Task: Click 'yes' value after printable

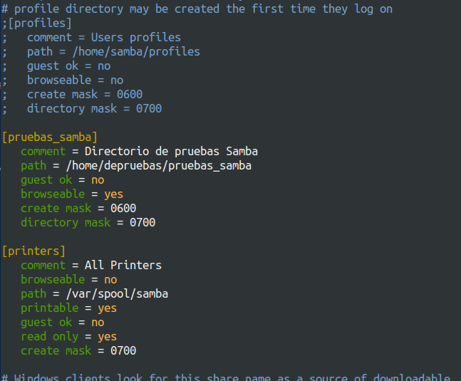Action: 108,308
